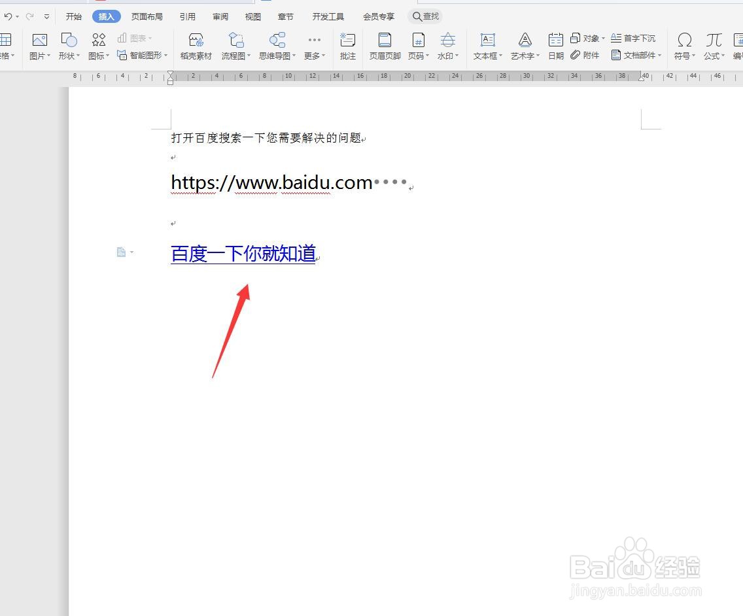Insert an equation with the 公式 tool
Image resolution: width=743 pixels, height=616 pixels.
[713, 46]
